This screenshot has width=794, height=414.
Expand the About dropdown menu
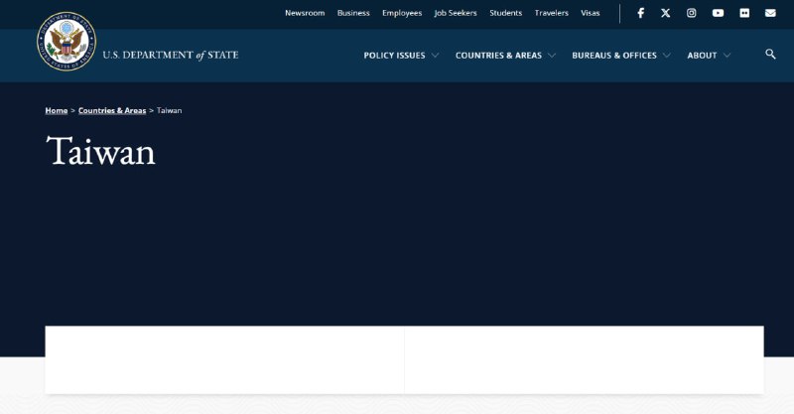(x=709, y=56)
